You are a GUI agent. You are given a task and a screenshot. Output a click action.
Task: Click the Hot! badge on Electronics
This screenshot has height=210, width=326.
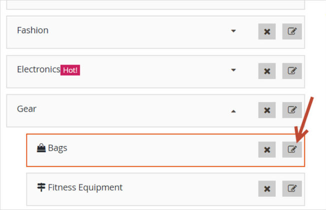click(70, 70)
